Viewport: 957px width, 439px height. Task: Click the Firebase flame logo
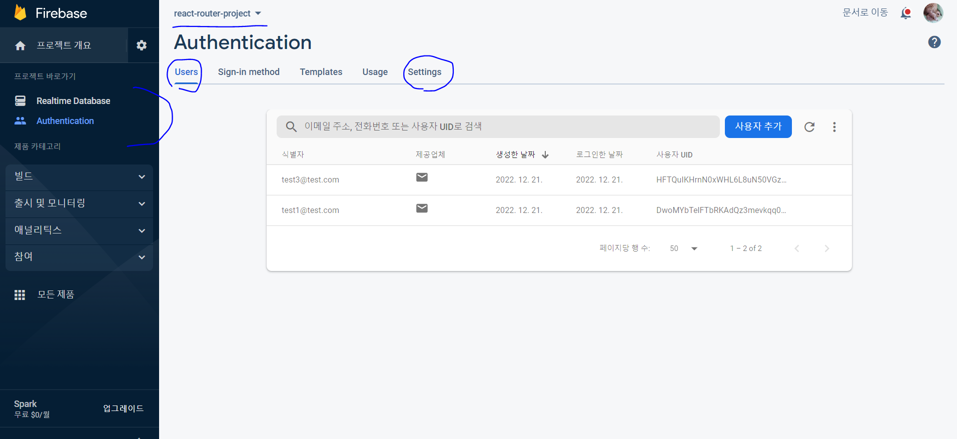[21, 12]
